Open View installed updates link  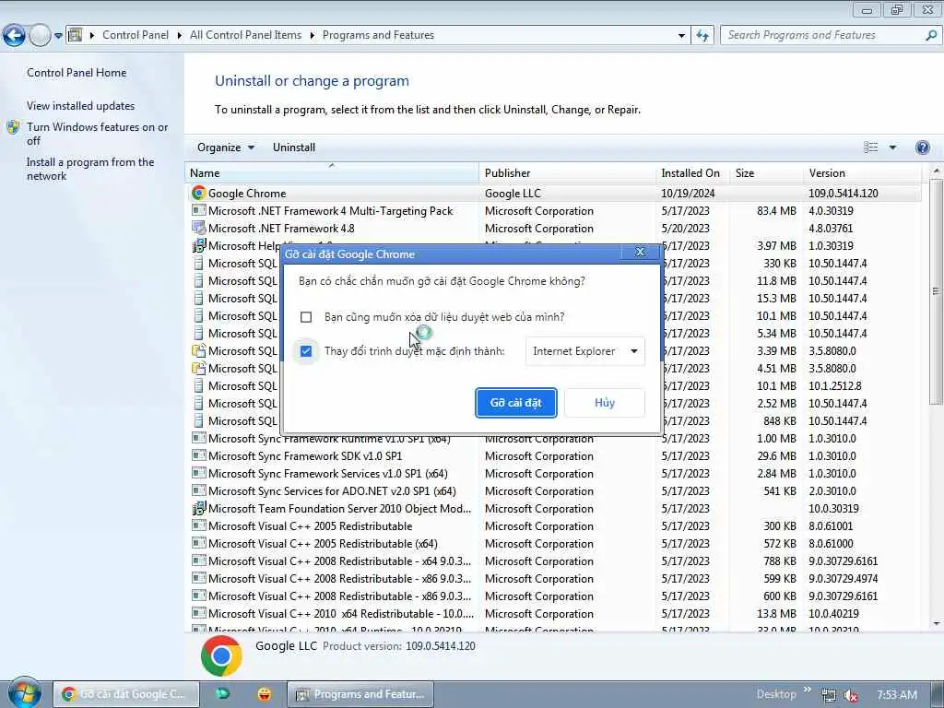[x=81, y=106]
